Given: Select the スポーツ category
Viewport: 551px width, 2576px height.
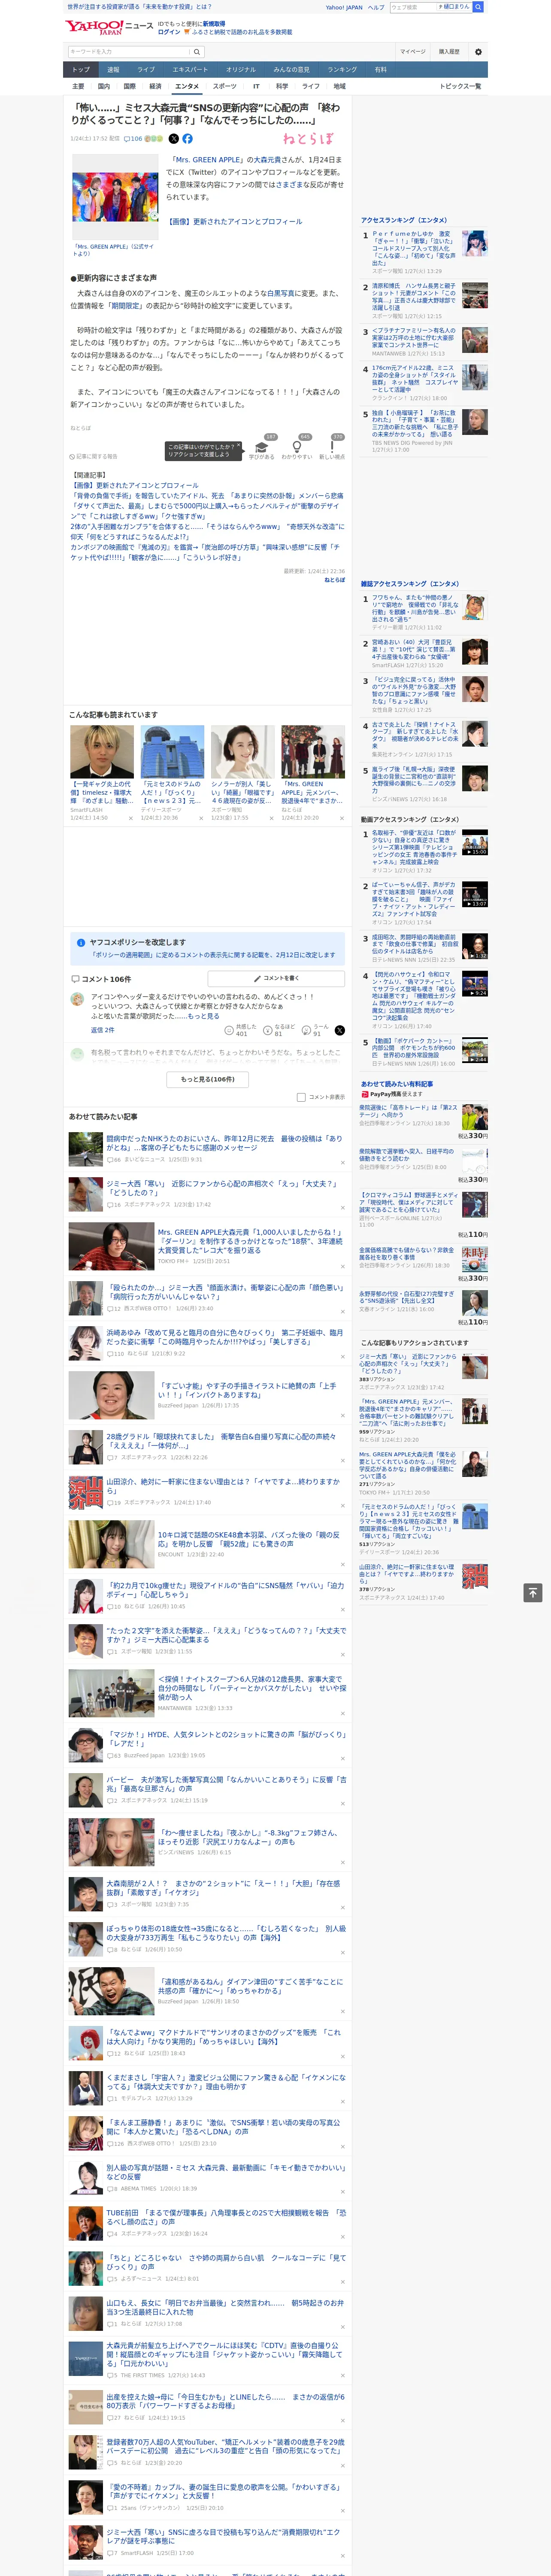Looking at the screenshot, I should coord(225,86).
